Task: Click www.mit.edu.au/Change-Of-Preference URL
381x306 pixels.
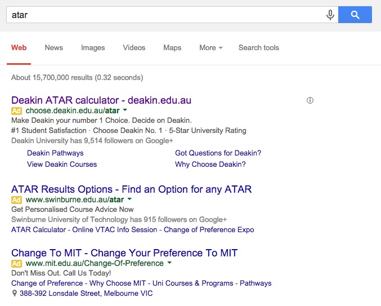Action: [x=95, y=263]
